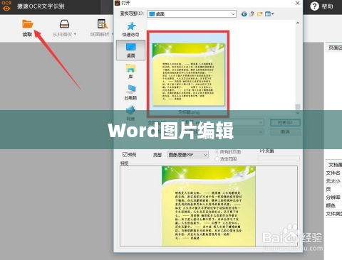Click the 文档属 panel header on right
The width and height of the screenshot is (342, 260).
(335, 165)
